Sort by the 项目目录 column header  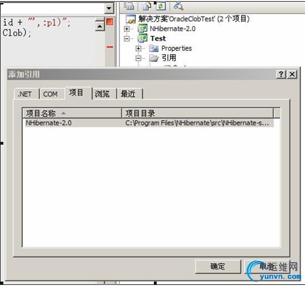pyautogui.click(x=198, y=113)
